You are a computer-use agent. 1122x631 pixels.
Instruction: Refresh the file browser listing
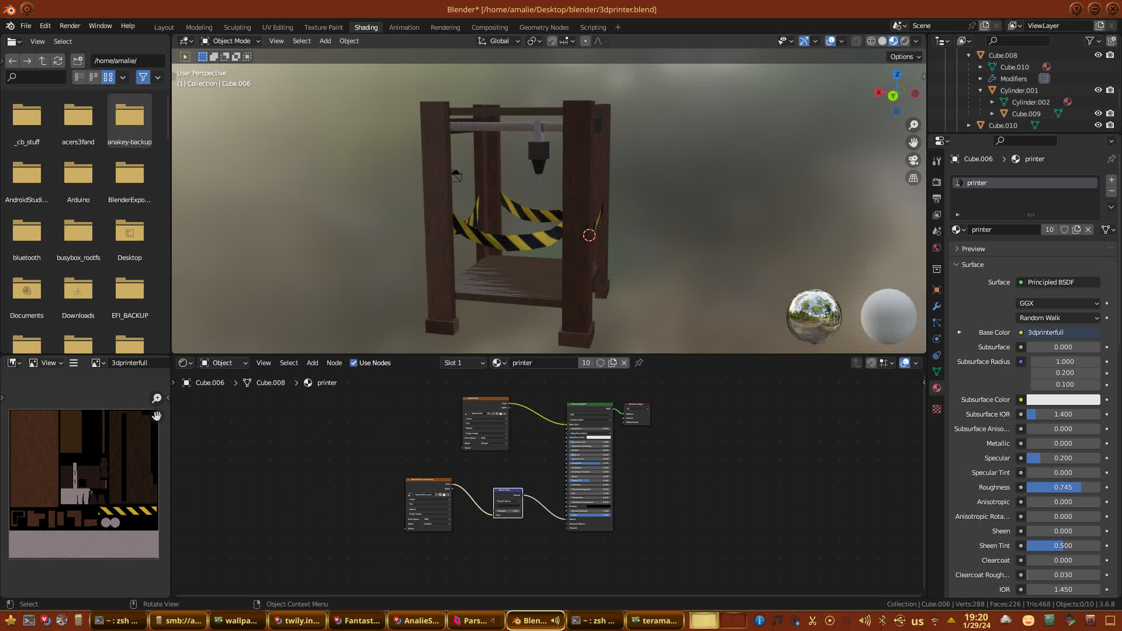pyautogui.click(x=57, y=61)
